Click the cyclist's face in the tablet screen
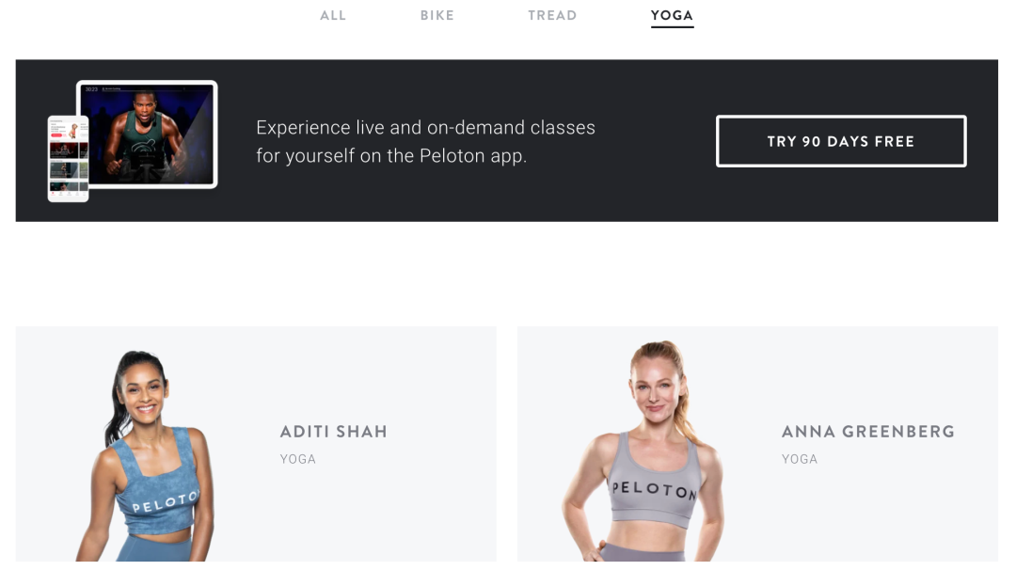 click(145, 107)
